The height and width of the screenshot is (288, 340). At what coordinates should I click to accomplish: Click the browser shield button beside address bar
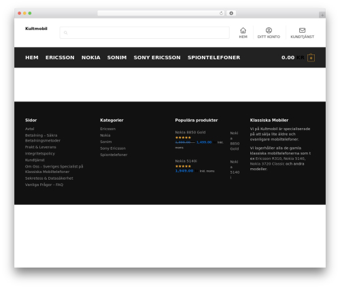(x=231, y=13)
